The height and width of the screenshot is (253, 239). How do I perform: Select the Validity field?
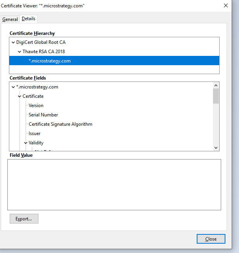36,143
